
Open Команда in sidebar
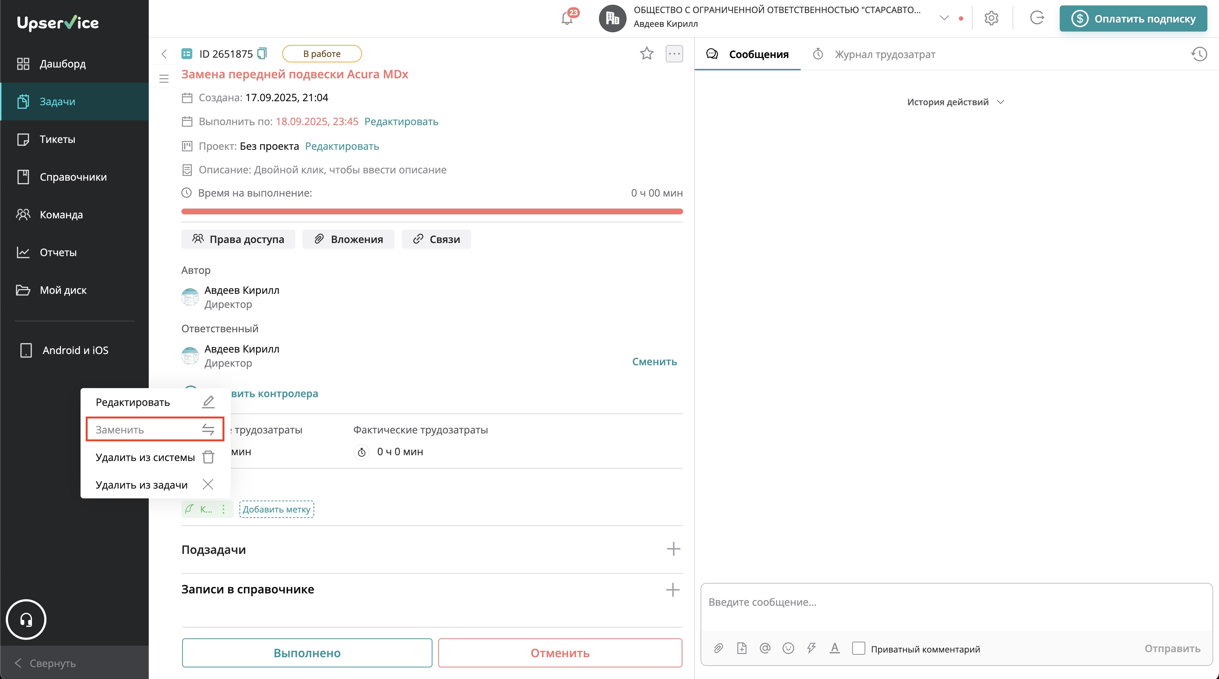(74, 215)
